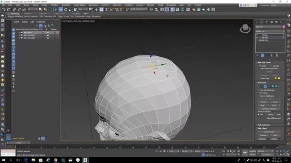Enable the Show Cage checkbox
291x163 pixels.
[260, 78]
